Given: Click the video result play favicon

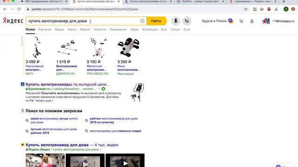Looking at the screenshot, I should pyautogui.click(x=22, y=145).
